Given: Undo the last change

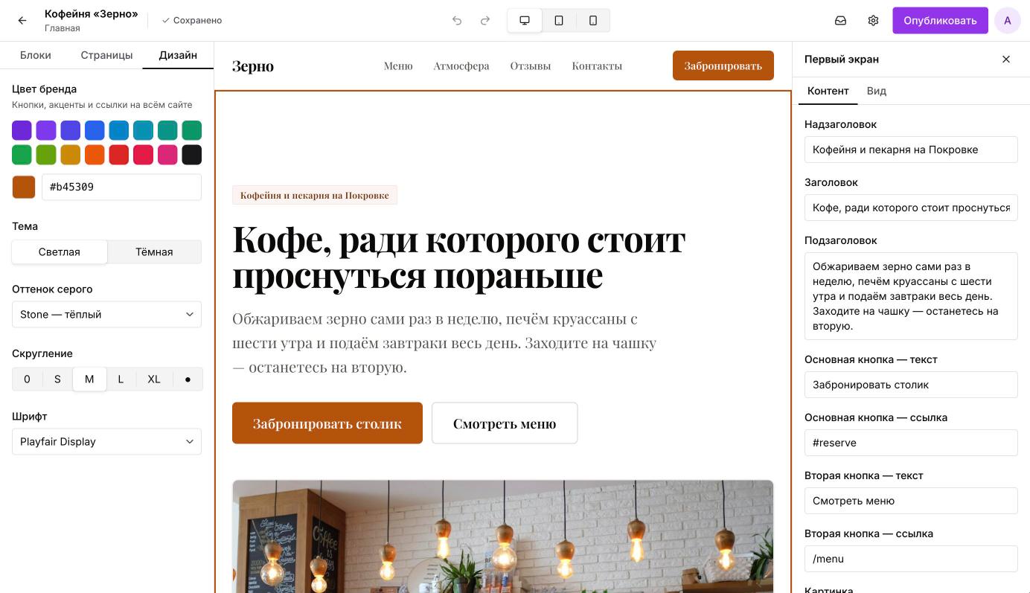Looking at the screenshot, I should (457, 21).
